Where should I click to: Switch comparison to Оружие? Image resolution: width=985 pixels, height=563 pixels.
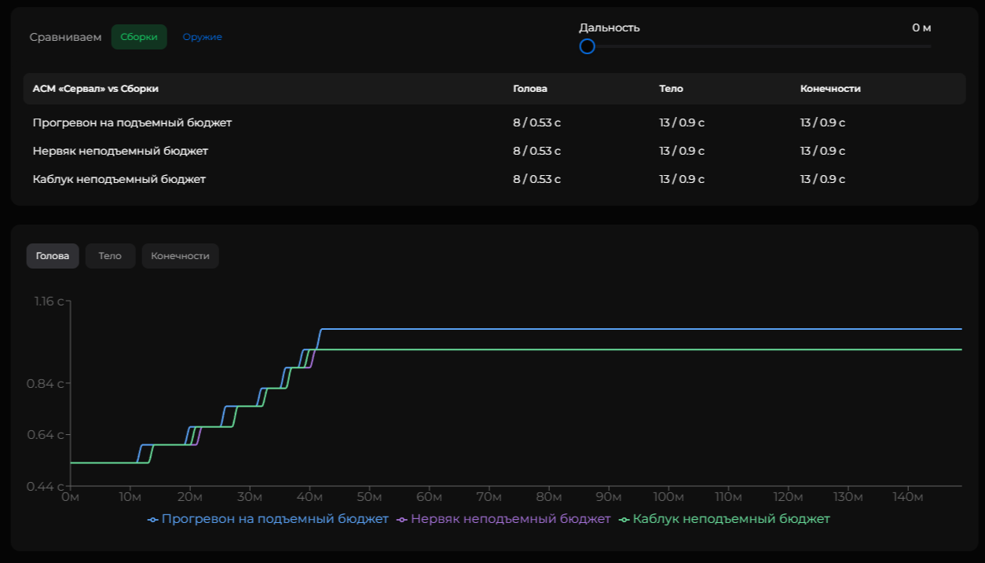click(x=202, y=37)
